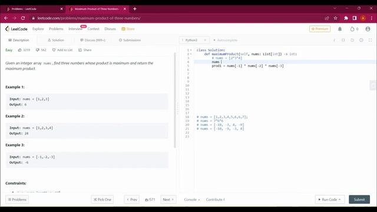This screenshot has width=377, height=212.
Task: Click Pick One random problem
Action: [x=102, y=200]
